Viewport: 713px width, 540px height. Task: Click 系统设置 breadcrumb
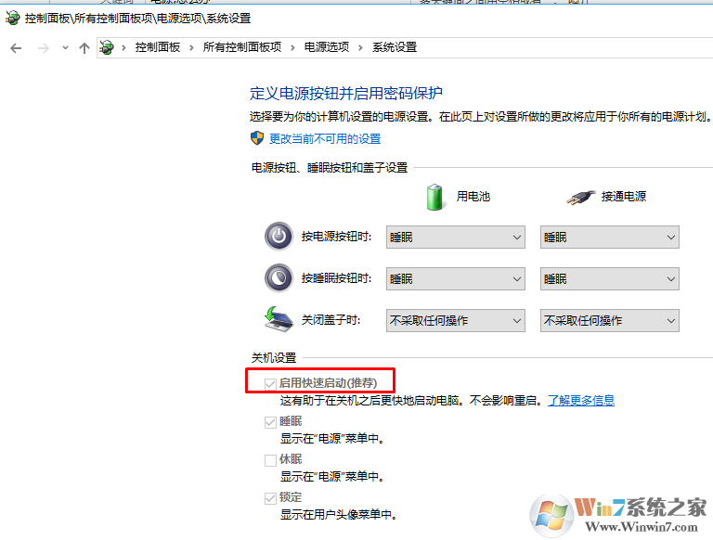[x=395, y=47]
